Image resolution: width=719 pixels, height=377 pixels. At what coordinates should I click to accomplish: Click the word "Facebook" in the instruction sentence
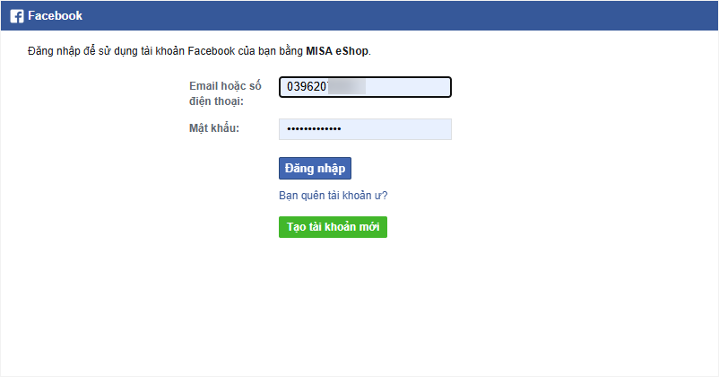212,51
